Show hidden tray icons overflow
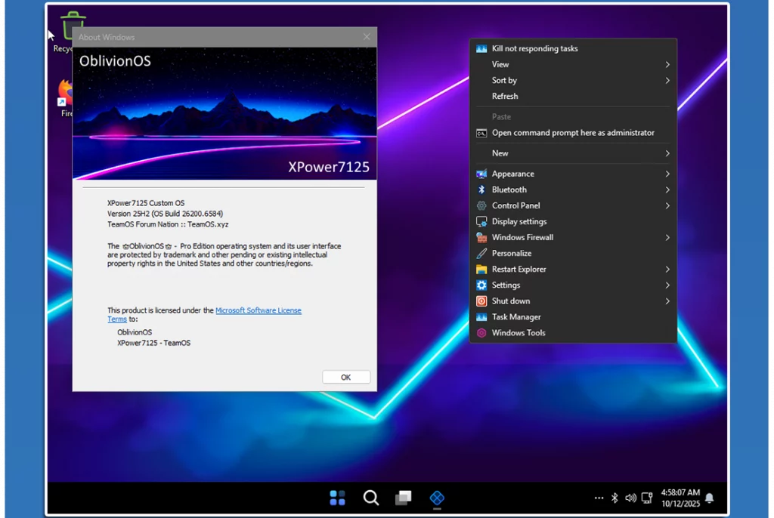This screenshot has width=774, height=518. pos(599,498)
